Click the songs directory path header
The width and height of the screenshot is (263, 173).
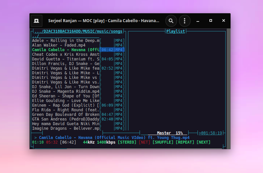coord(78,31)
